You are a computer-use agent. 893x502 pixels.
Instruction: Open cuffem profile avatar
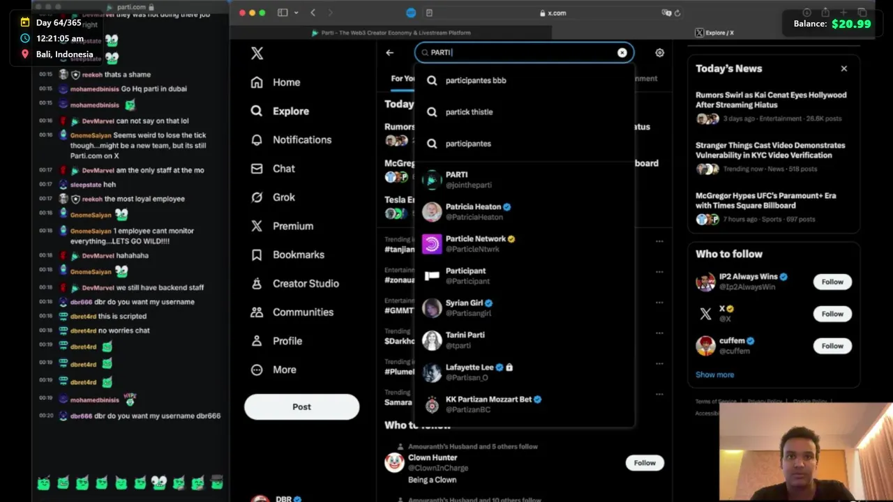[x=705, y=346]
